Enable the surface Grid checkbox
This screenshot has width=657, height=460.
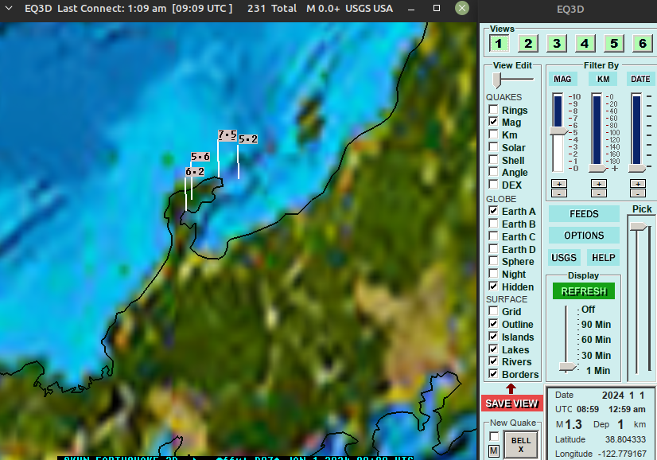click(494, 310)
